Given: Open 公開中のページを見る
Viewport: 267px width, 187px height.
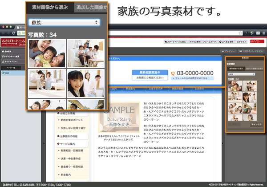Looking at the screenshot, I should [x=251, y=51].
